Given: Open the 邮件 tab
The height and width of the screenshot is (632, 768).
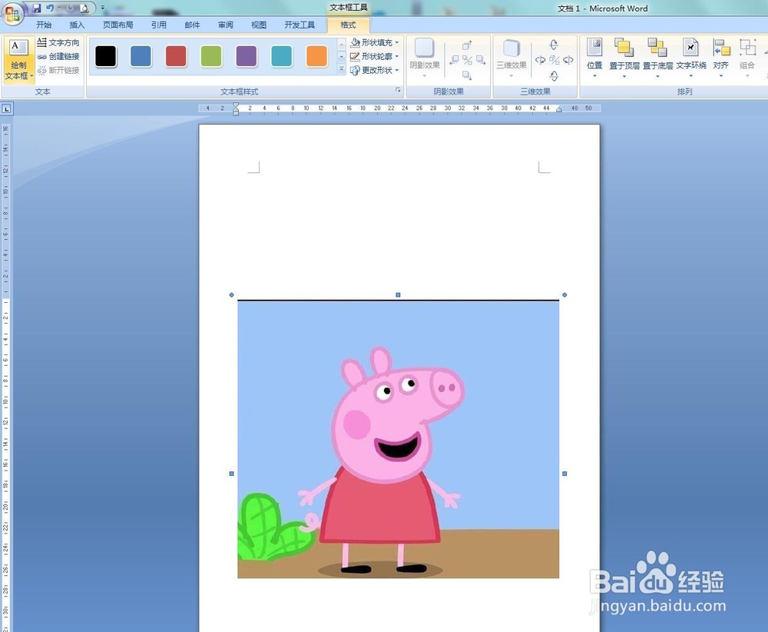Looking at the screenshot, I should tap(192, 25).
